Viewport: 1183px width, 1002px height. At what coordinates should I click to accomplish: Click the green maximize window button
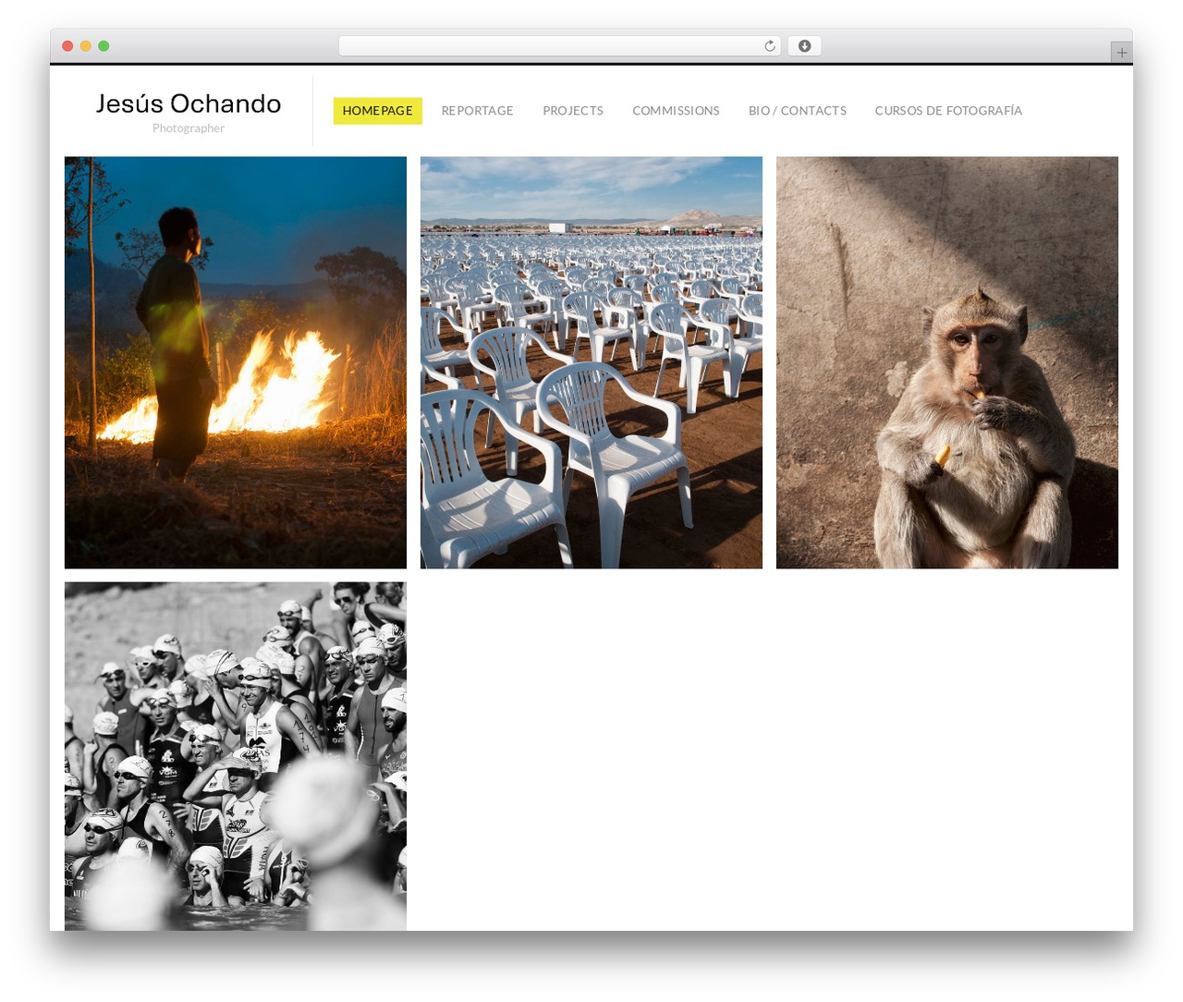tap(104, 46)
